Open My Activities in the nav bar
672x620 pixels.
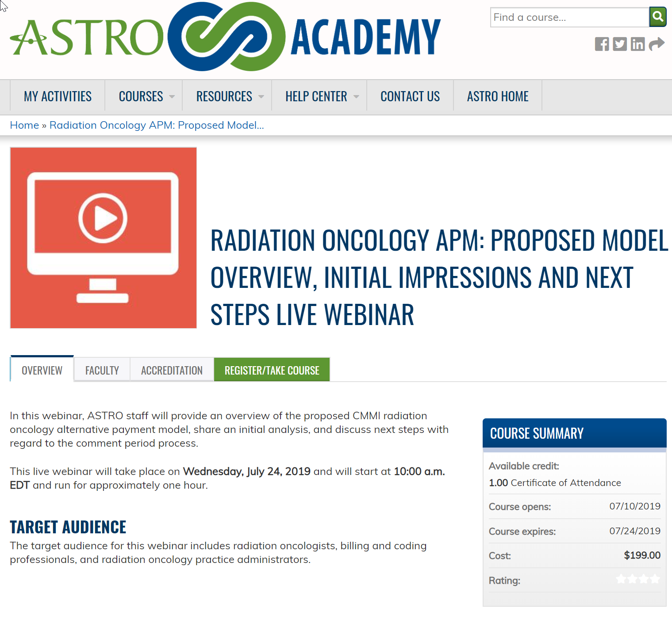[58, 96]
